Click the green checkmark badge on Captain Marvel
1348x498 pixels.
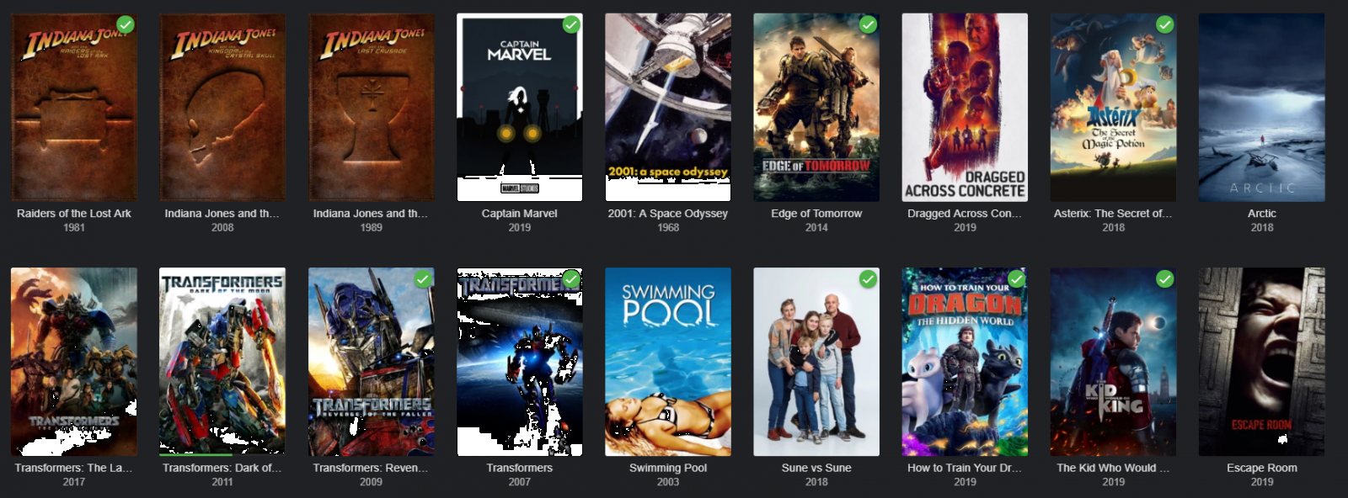[x=571, y=24]
